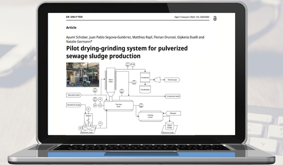Open the Open Transport 2026 journal citation
Image resolution: width=283 pixels, height=165 pixels.
pyautogui.click(x=192, y=17)
